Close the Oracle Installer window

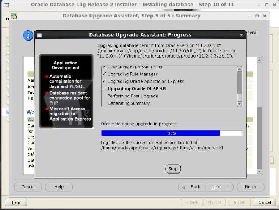(x=274, y=5)
